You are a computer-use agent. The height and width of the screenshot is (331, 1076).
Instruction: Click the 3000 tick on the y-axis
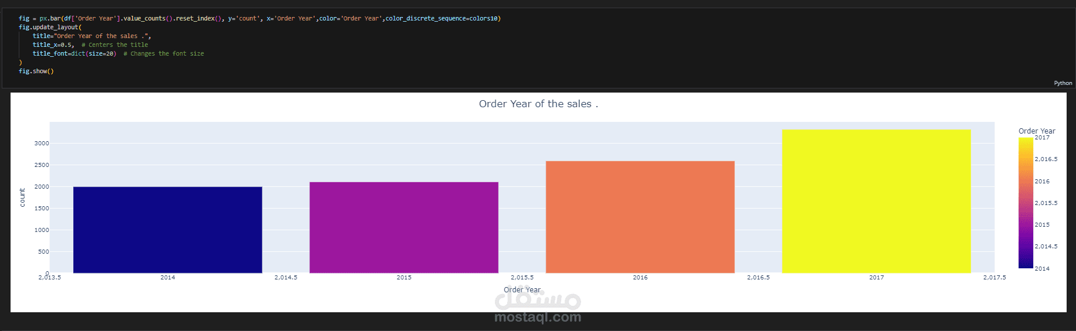(42, 144)
